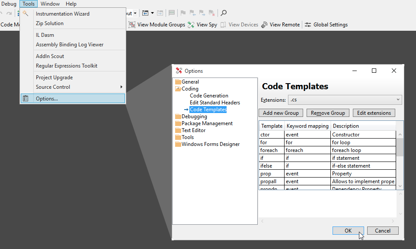Click 'for loop' description cell
416x249 pixels.
click(x=363, y=142)
